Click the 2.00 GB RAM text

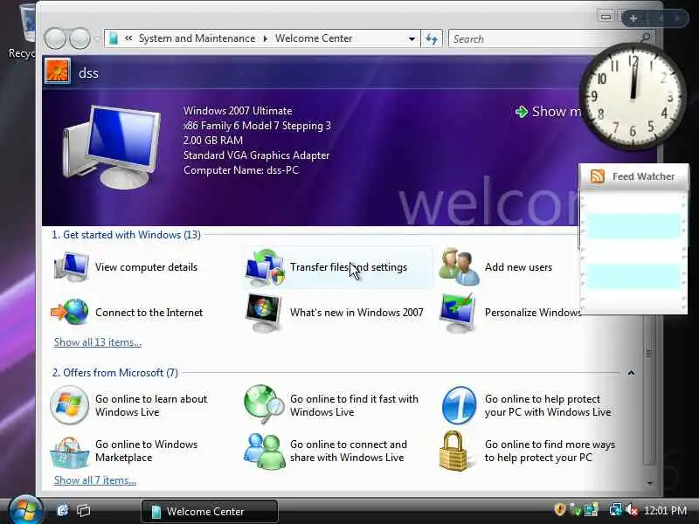click(213, 141)
